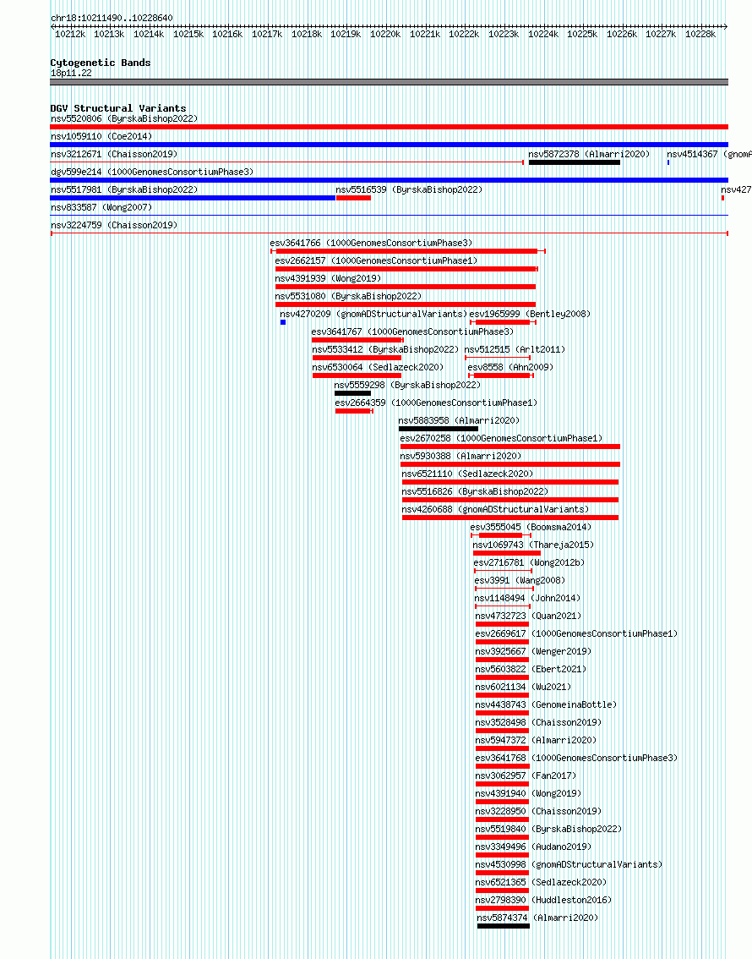Open nsv5517981 (ByrskaBishop2022) entry
752x959 pixels.
[124, 189]
